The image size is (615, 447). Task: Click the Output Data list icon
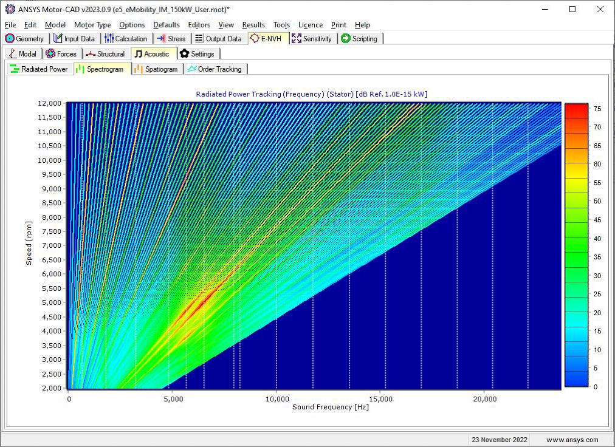(x=199, y=38)
